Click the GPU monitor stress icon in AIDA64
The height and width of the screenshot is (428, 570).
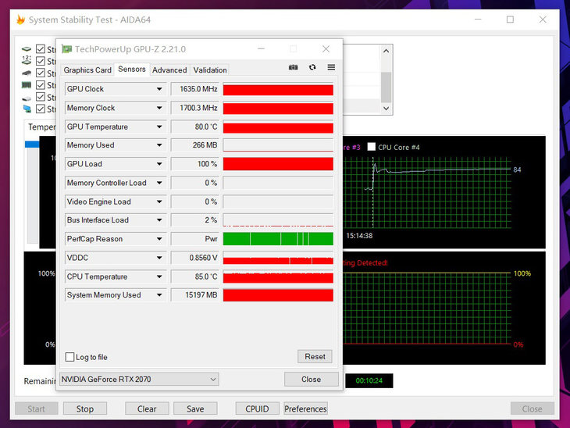pyautogui.click(x=27, y=109)
